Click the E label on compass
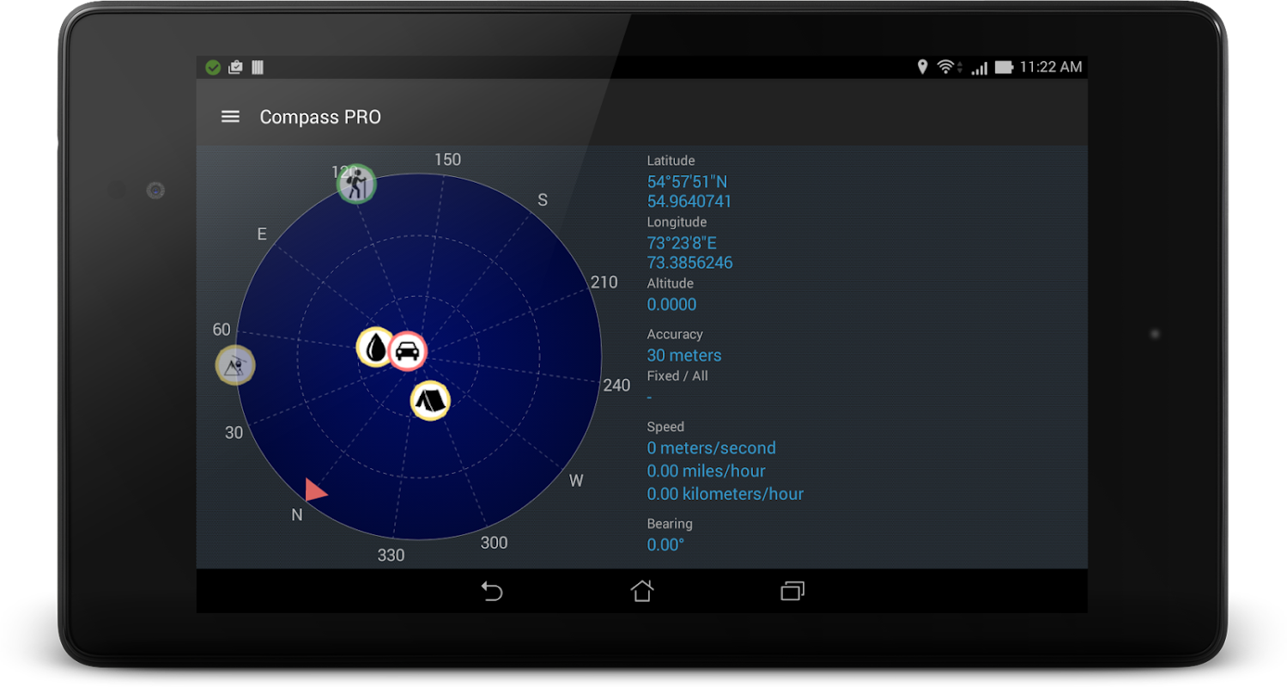The width and height of the screenshot is (1287, 687). pyautogui.click(x=262, y=234)
